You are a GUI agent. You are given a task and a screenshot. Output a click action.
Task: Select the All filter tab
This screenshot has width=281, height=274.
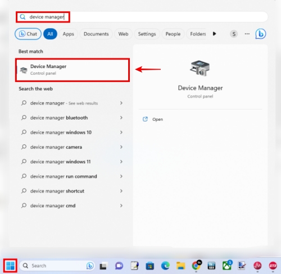coord(50,34)
